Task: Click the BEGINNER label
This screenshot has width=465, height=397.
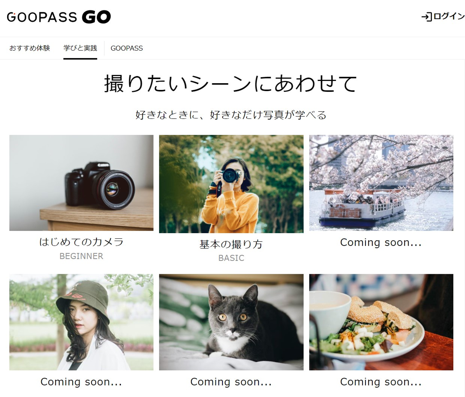Action: click(x=81, y=256)
